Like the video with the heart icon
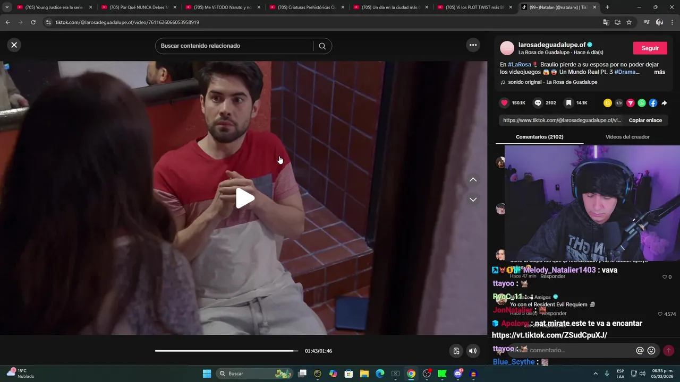 504,103
